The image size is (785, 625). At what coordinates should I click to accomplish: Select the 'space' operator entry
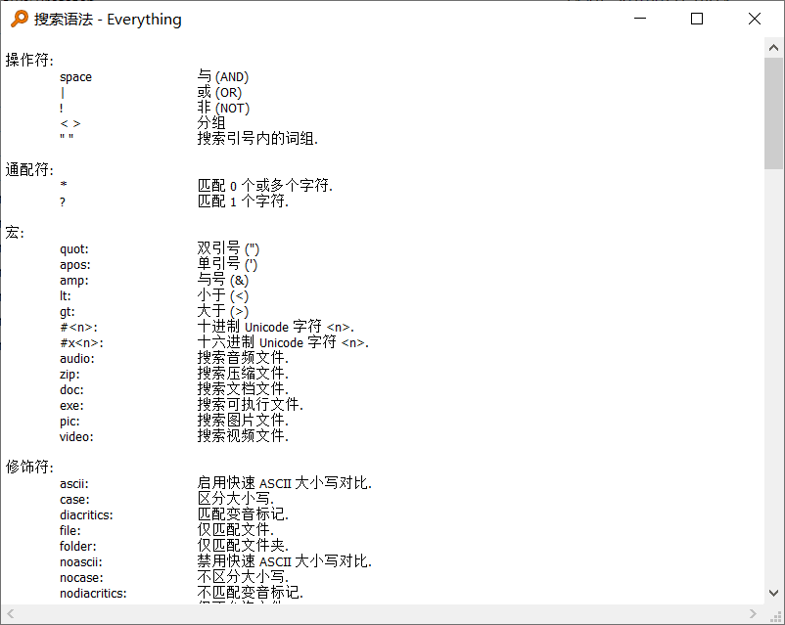75,77
